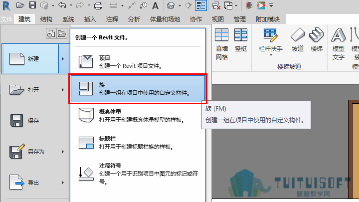Click the close hidden windows icon
The height and width of the screenshot is (202, 359).
pos(216,5)
